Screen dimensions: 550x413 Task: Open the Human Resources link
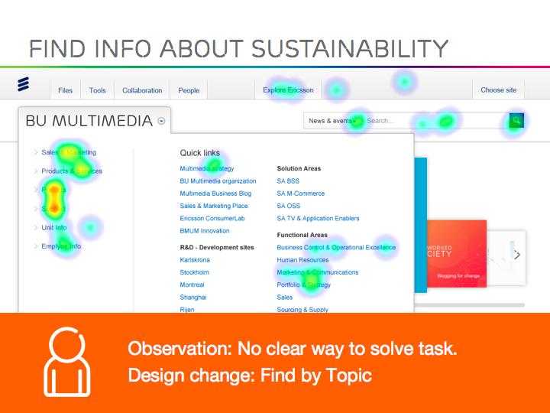coord(302,260)
